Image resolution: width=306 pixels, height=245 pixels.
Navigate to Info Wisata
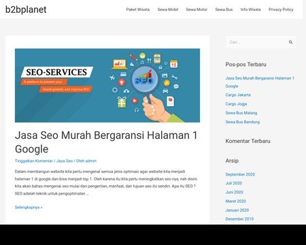click(x=250, y=10)
